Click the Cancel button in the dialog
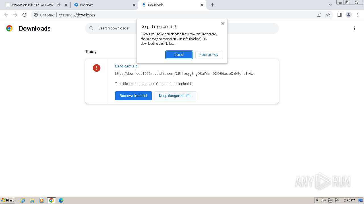This screenshot has width=364, height=204. (179, 55)
